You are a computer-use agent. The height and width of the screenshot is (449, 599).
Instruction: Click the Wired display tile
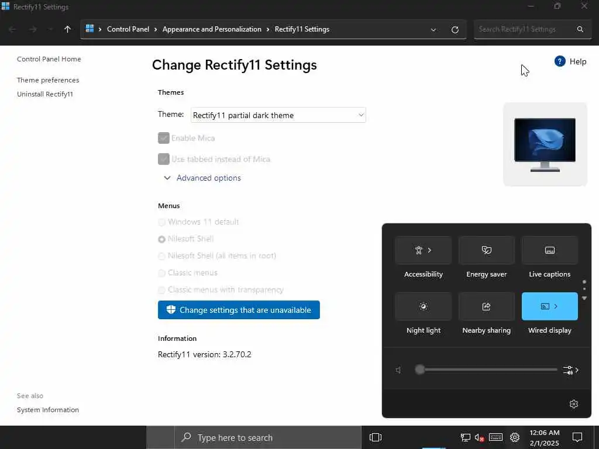pos(549,306)
